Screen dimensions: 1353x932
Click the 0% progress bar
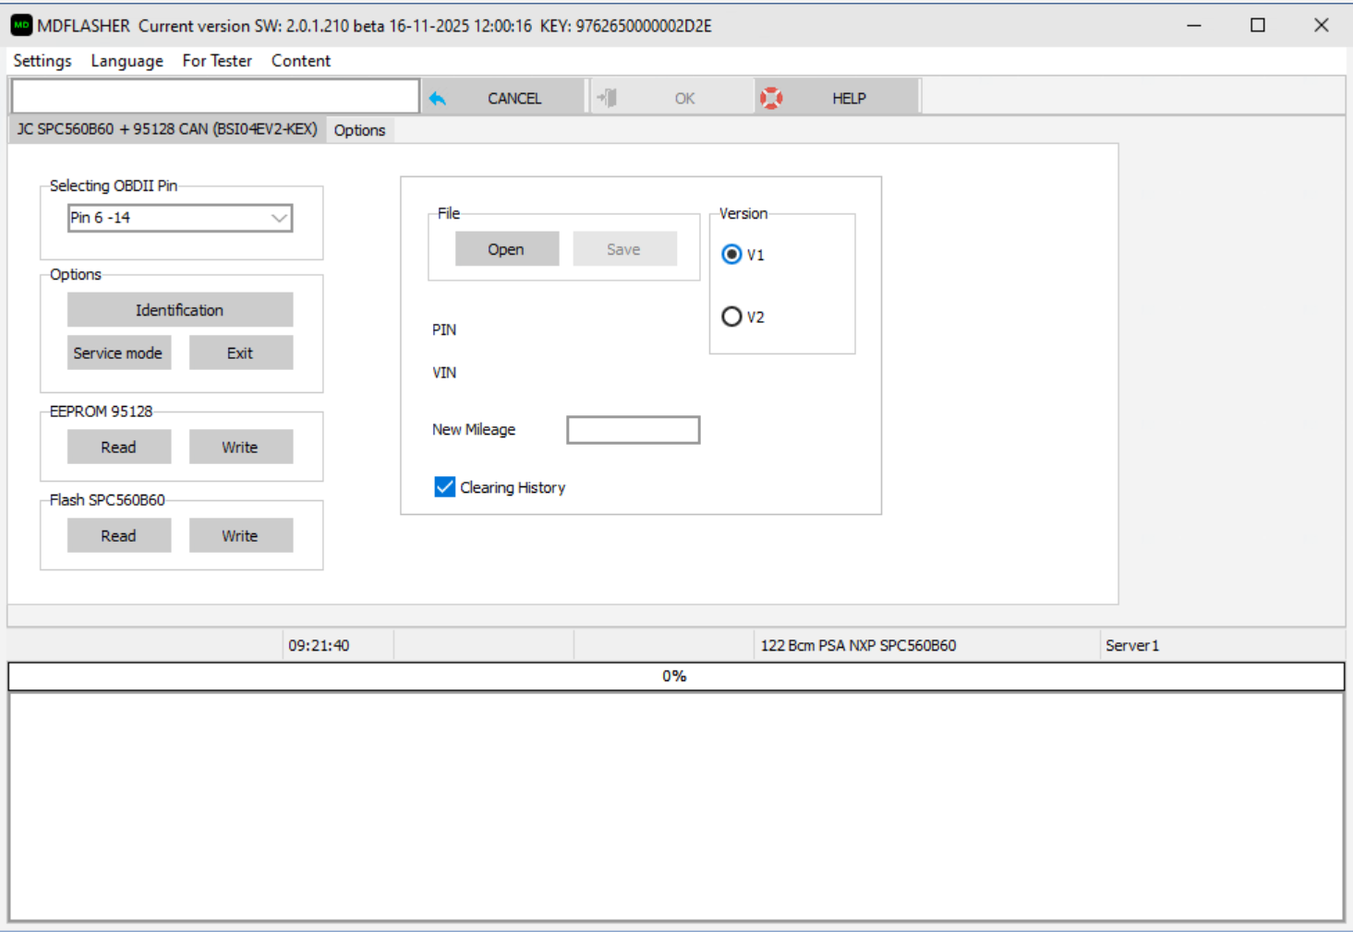(675, 676)
